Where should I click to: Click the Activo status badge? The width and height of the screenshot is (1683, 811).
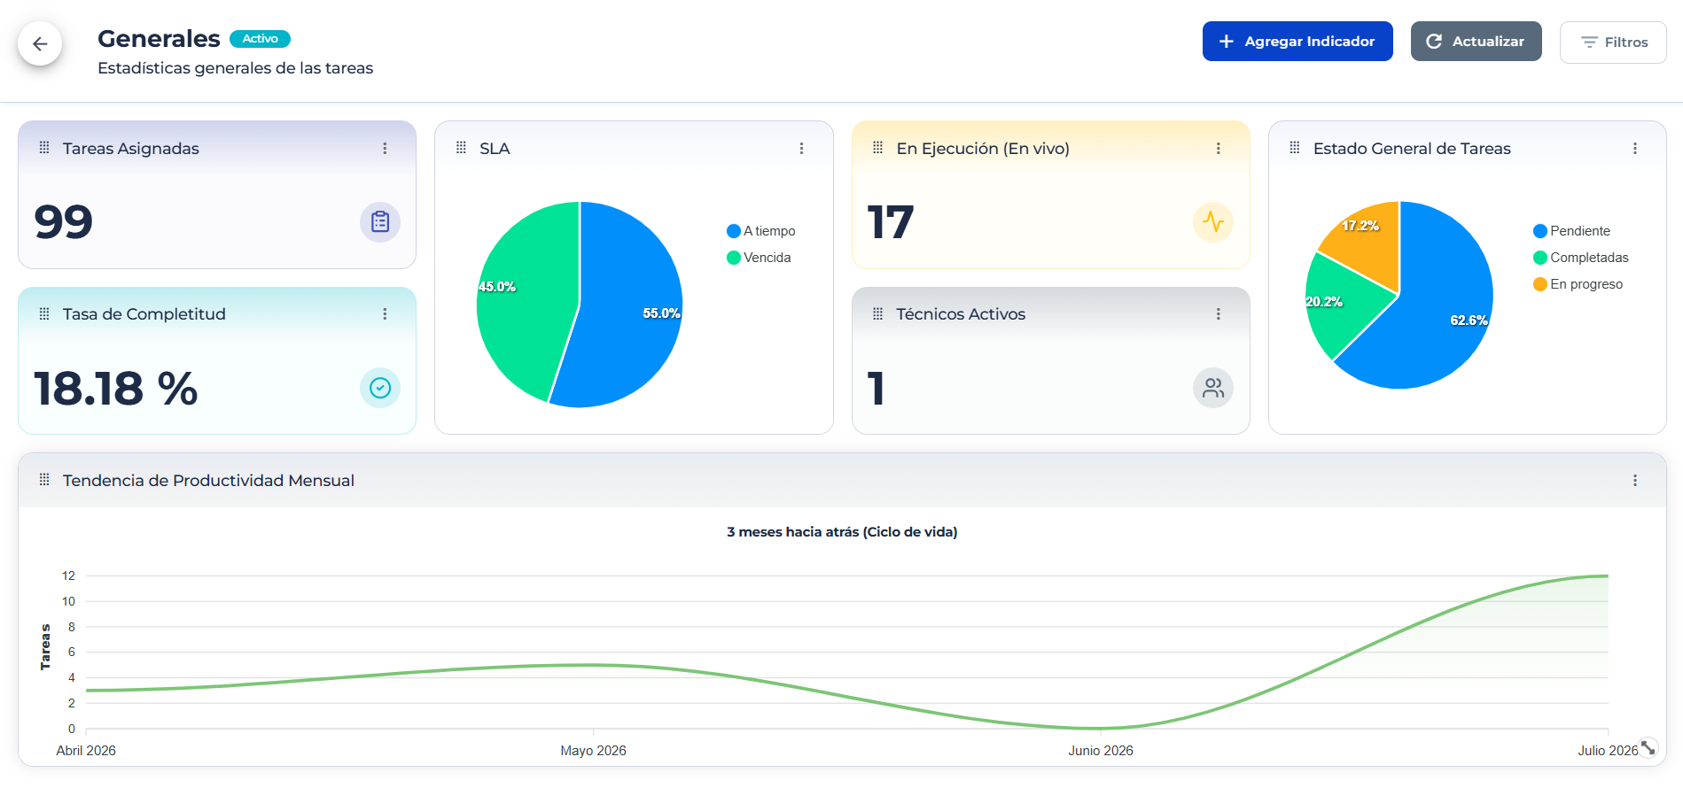[x=260, y=39]
